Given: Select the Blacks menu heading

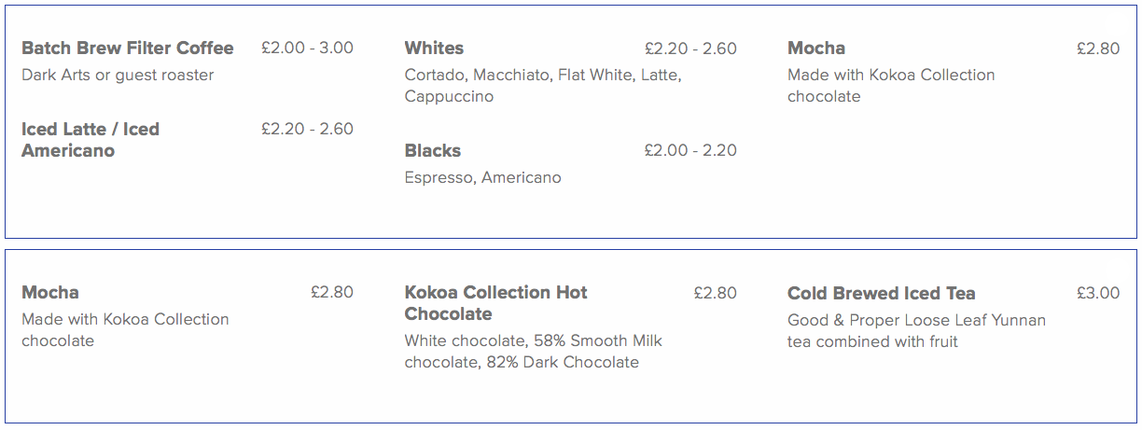Looking at the screenshot, I should (433, 150).
